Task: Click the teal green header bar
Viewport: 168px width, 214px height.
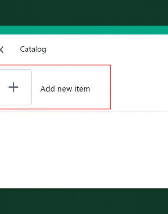Action: click(x=84, y=30)
